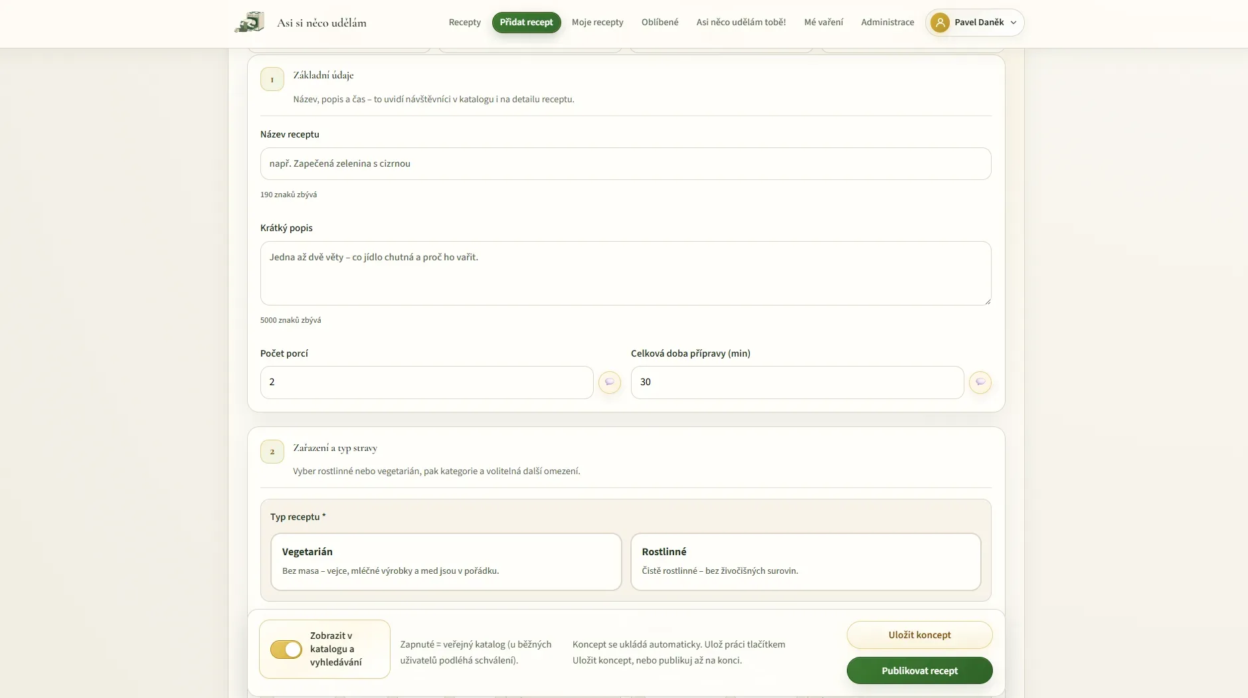This screenshot has height=698, width=1248.
Task: Click the Zařazení a typ stravy heading
Action: point(335,448)
